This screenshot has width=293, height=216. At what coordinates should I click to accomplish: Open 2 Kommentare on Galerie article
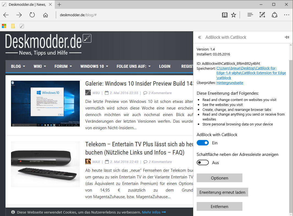160,93
